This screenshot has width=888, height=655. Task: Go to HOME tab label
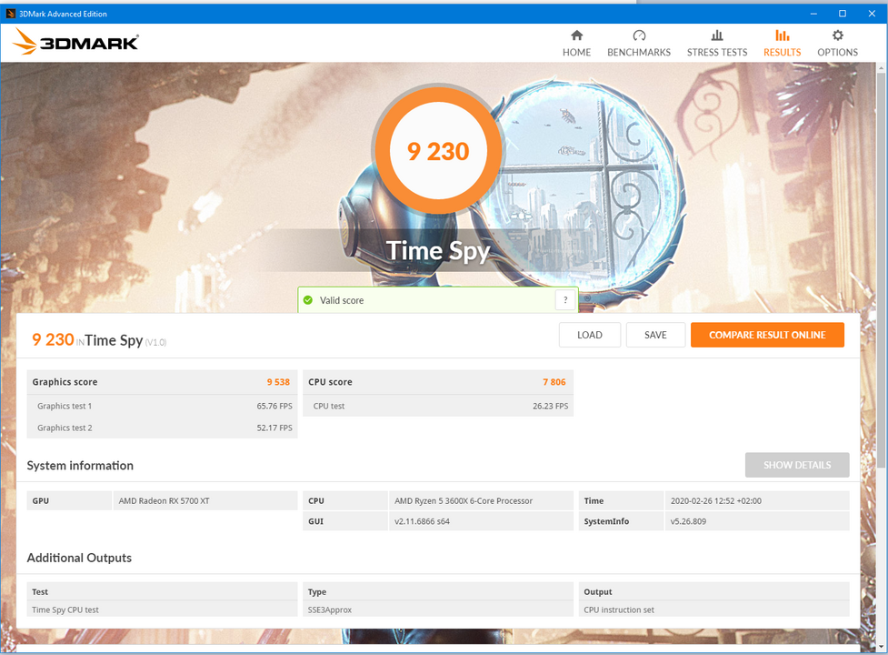click(576, 52)
